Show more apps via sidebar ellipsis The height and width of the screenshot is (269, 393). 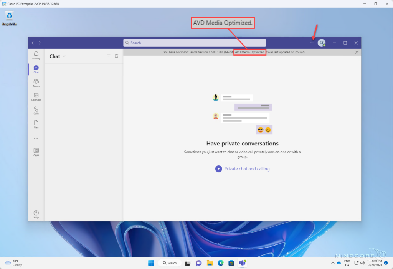(36, 138)
